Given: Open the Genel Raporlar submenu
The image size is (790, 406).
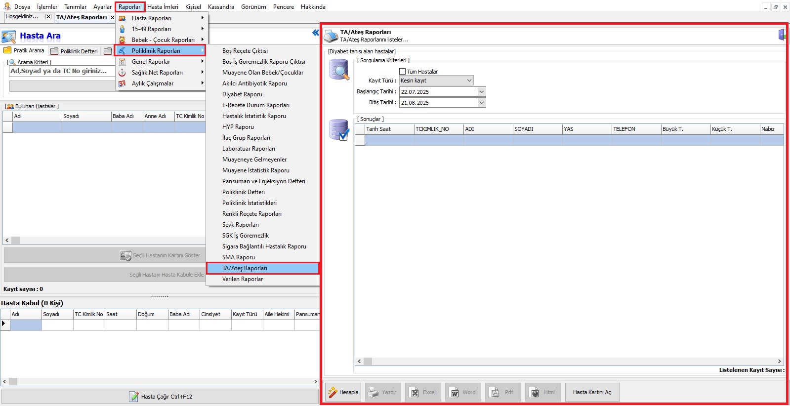Looking at the screenshot, I should [151, 62].
